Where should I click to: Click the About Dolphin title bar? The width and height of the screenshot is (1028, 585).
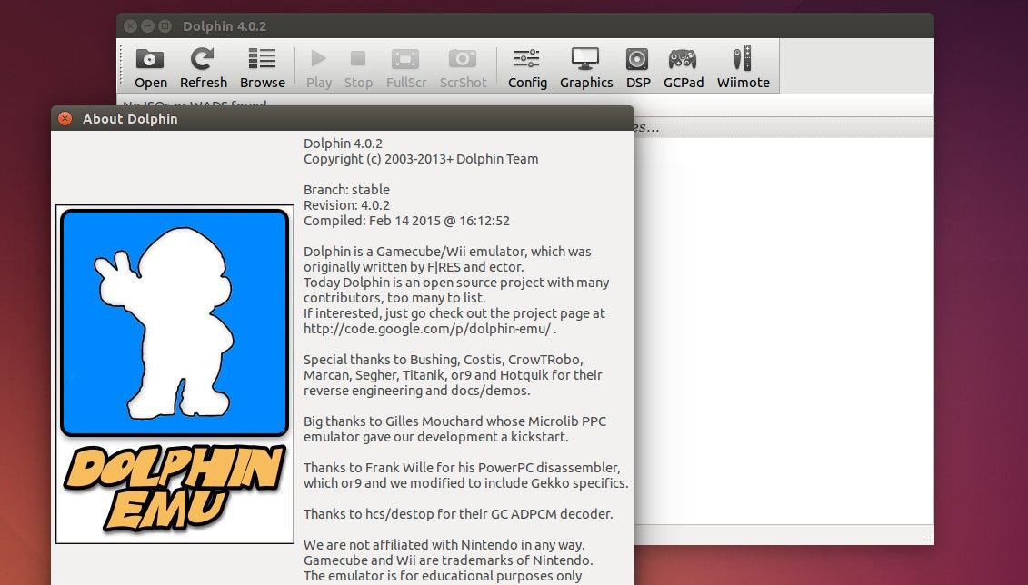coord(343,119)
